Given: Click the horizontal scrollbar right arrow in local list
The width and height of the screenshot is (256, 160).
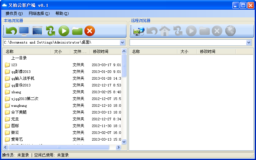Looking at the screenshot, I should [118, 147].
